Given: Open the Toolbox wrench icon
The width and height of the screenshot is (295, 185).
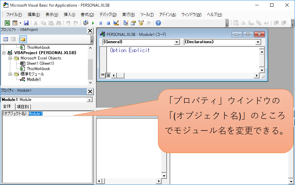Looking at the screenshot, I should point(149,23).
